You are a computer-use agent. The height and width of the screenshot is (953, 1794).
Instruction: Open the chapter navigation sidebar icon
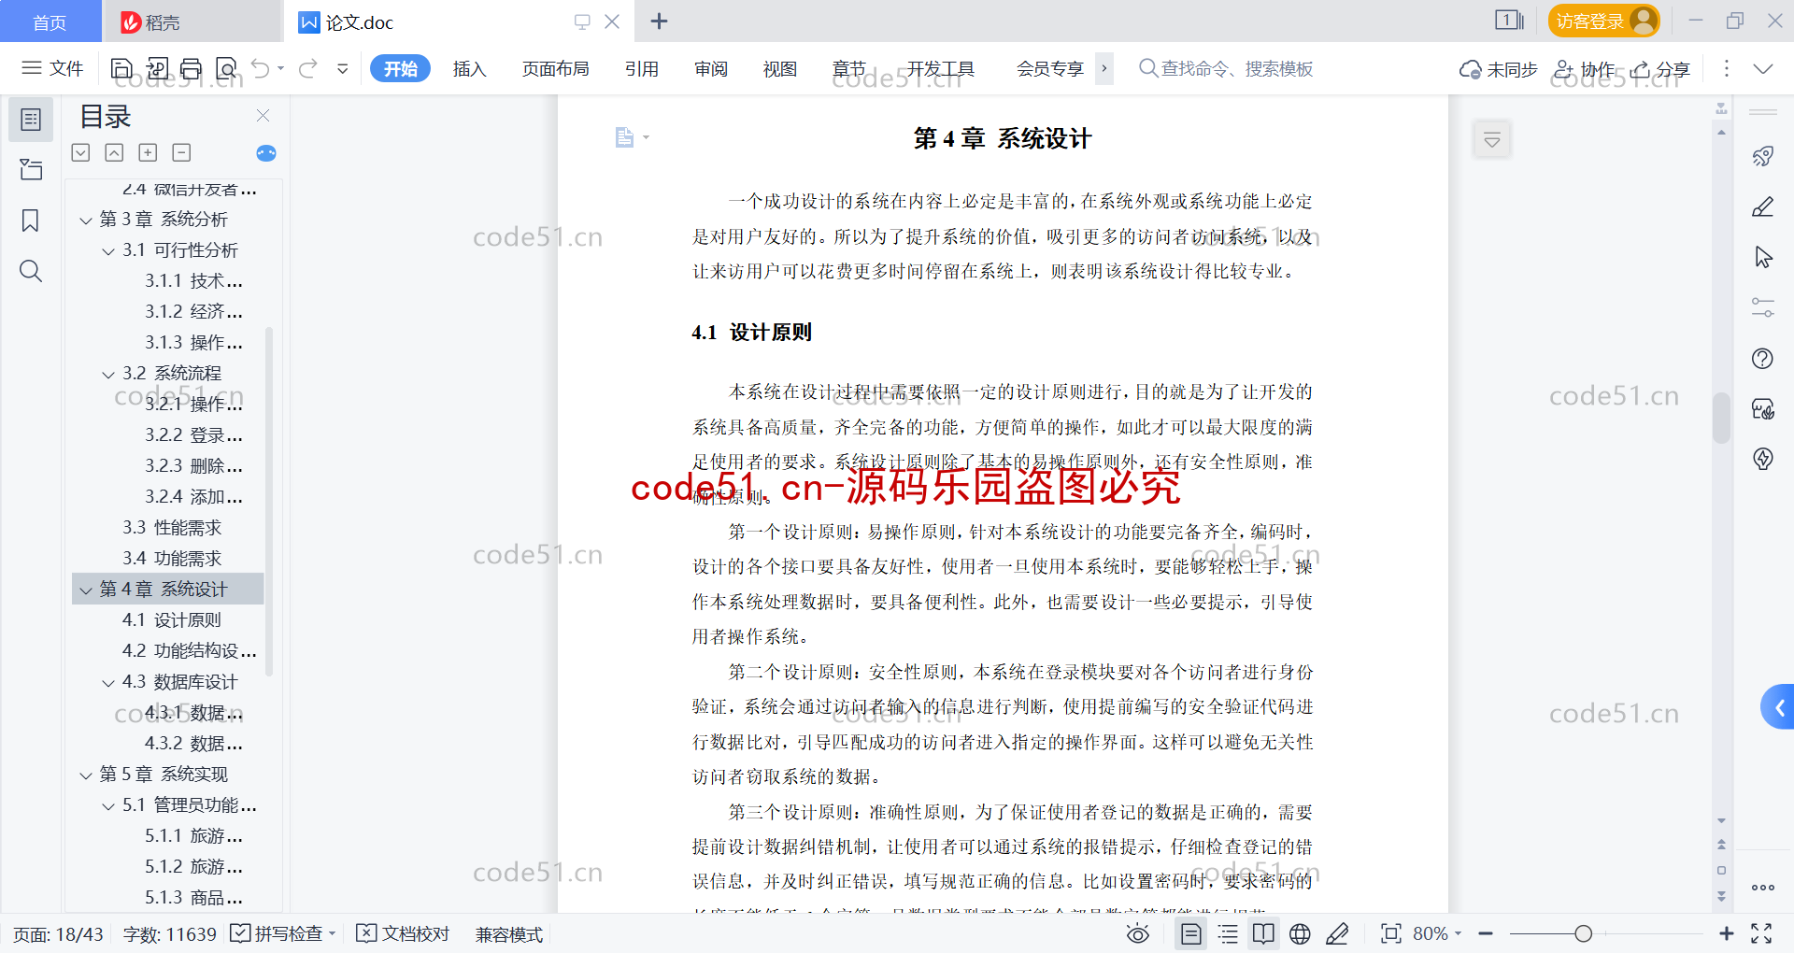point(31,169)
